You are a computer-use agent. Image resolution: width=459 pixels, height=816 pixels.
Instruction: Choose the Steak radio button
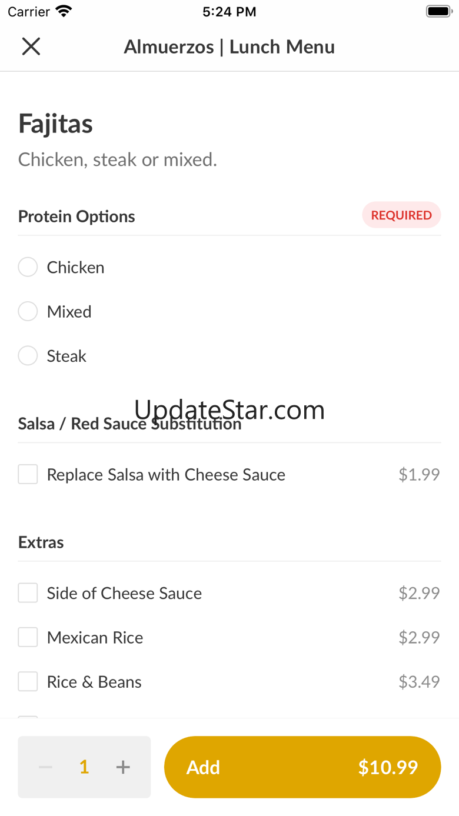(x=28, y=356)
